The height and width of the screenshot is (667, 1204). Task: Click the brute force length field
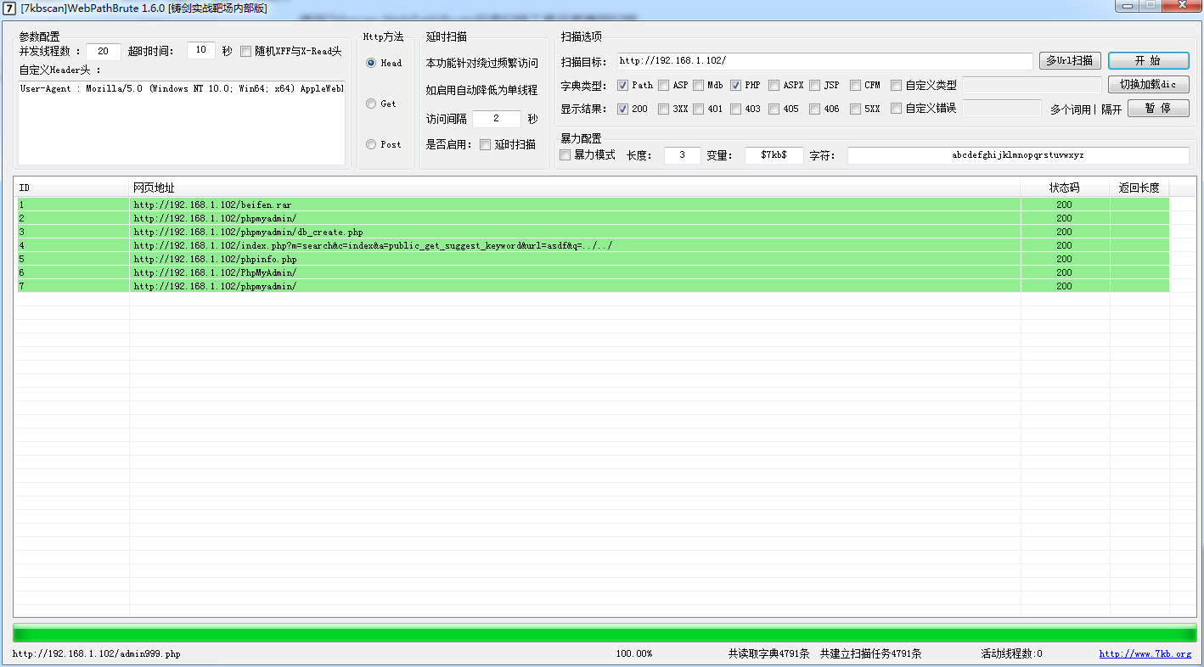pyautogui.click(x=683, y=155)
